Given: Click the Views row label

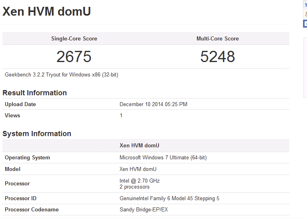Looking at the screenshot, I should [12, 116].
